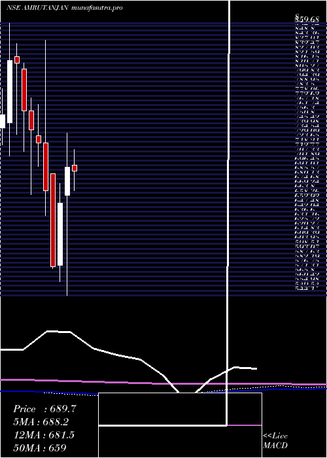Open the '<<Live MACD' link
The image size is (327, 458).
click(x=275, y=441)
